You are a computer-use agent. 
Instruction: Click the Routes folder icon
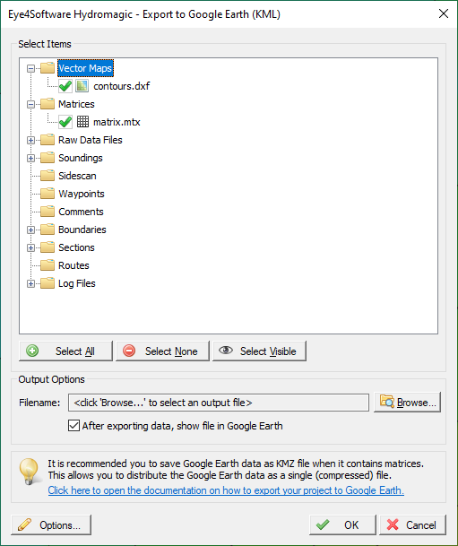pos(48,265)
